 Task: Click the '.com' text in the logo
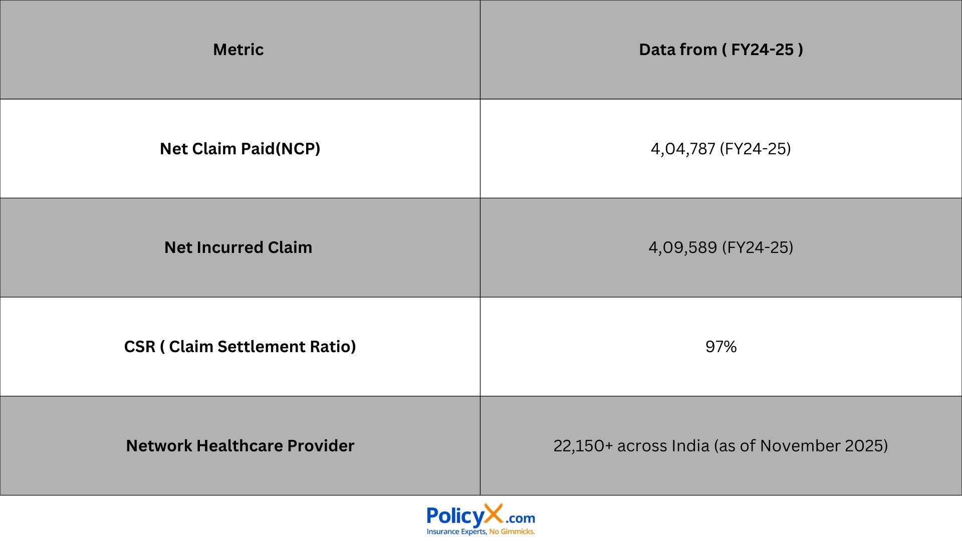pos(520,518)
